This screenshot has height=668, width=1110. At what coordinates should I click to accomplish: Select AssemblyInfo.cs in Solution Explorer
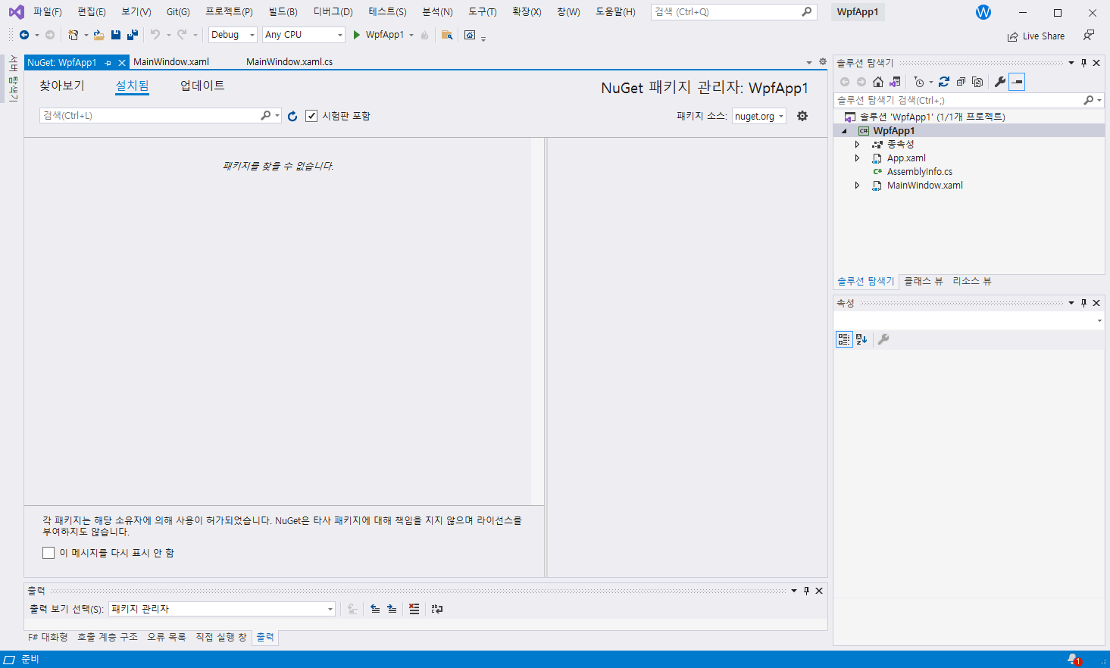coord(920,172)
